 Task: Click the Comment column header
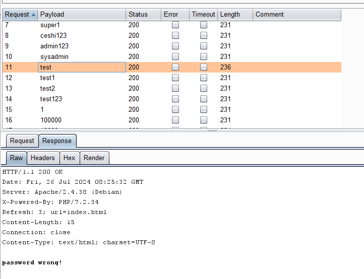point(296,15)
